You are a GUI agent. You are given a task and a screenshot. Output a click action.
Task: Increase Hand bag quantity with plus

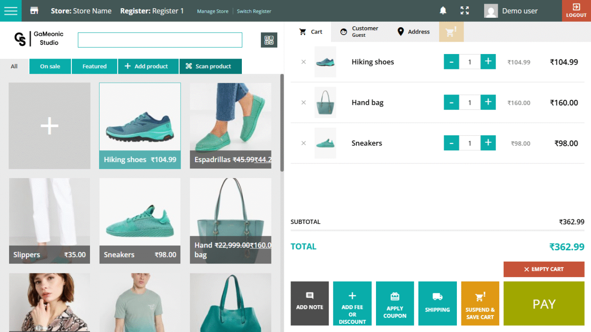click(488, 103)
